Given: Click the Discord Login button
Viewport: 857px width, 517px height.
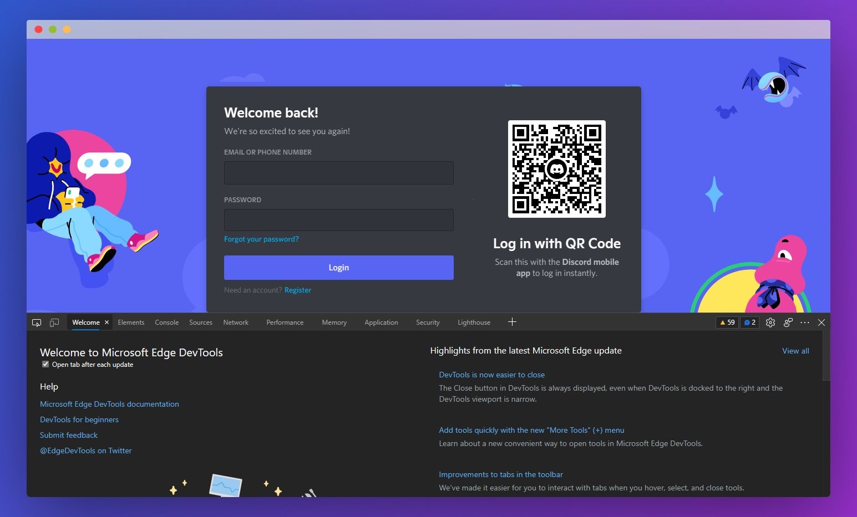Looking at the screenshot, I should 339,268.
